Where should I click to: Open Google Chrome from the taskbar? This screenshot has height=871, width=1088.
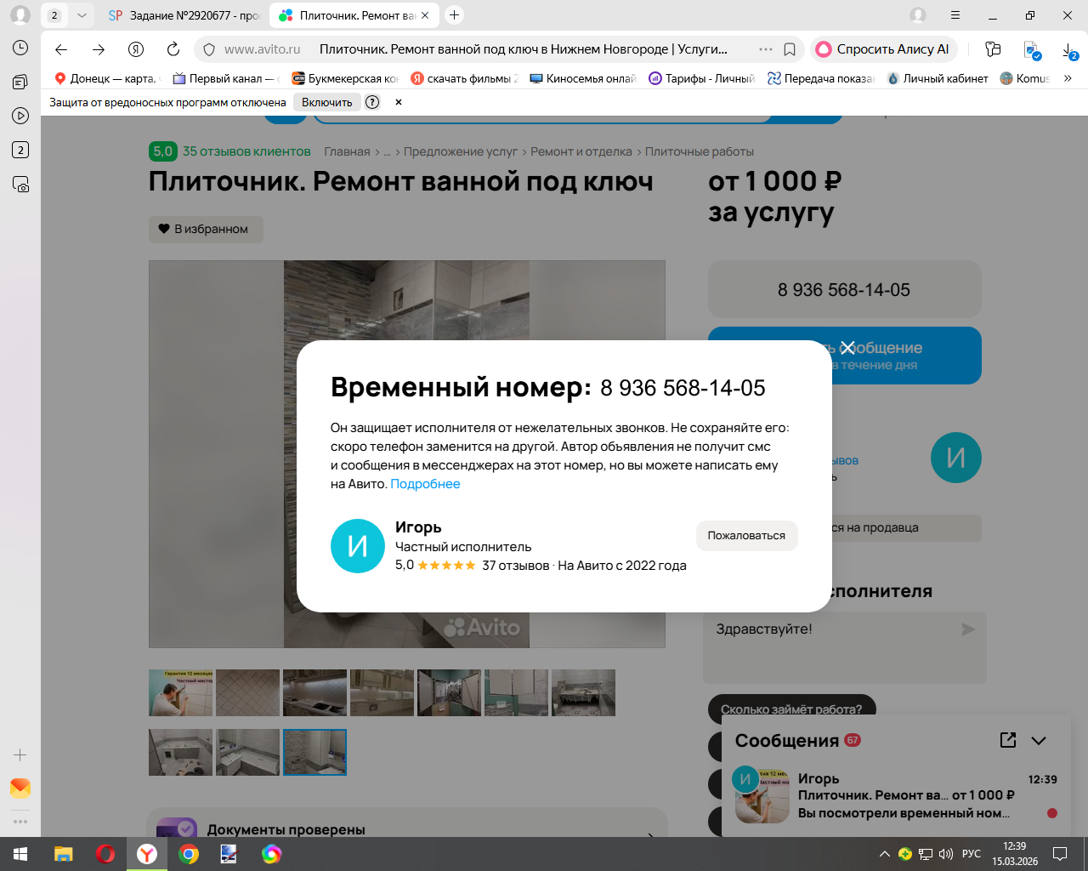189,854
